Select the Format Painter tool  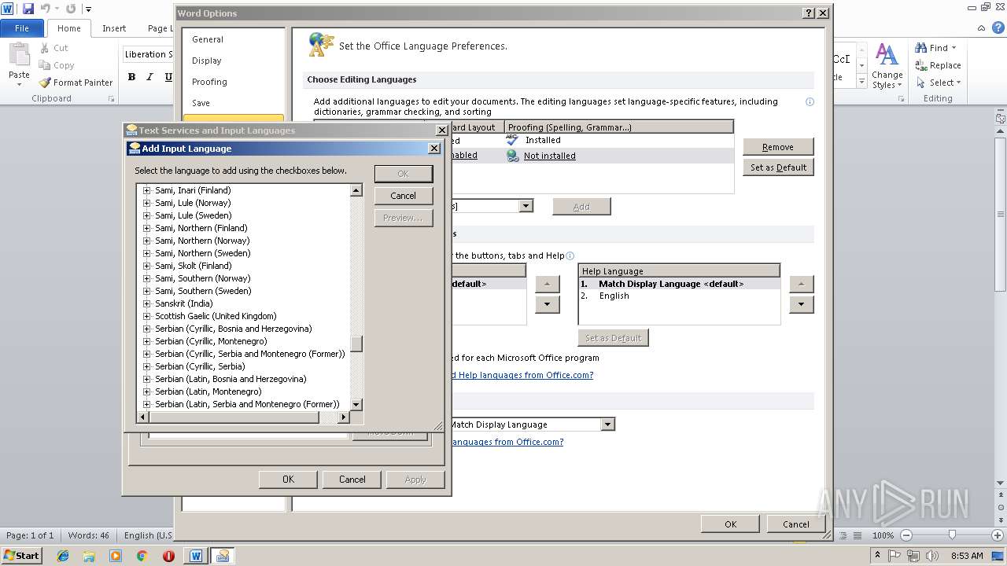[76, 83]
